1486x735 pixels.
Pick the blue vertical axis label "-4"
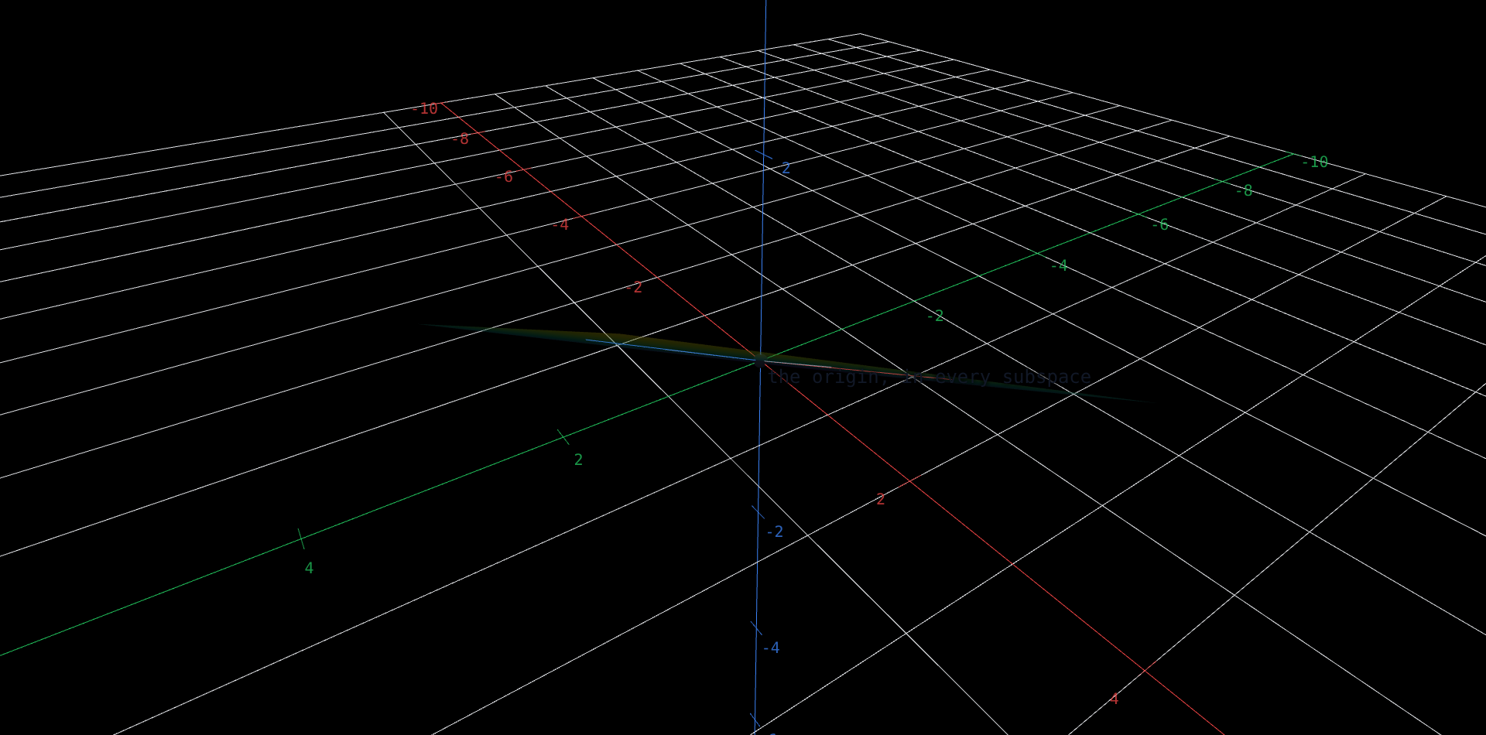pyautogui.click(x=771, y=648)
